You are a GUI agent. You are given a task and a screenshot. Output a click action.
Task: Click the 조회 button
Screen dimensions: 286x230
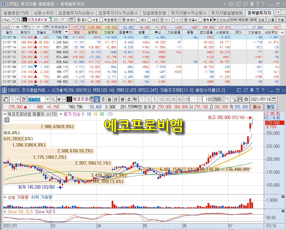tap(261, 20)
